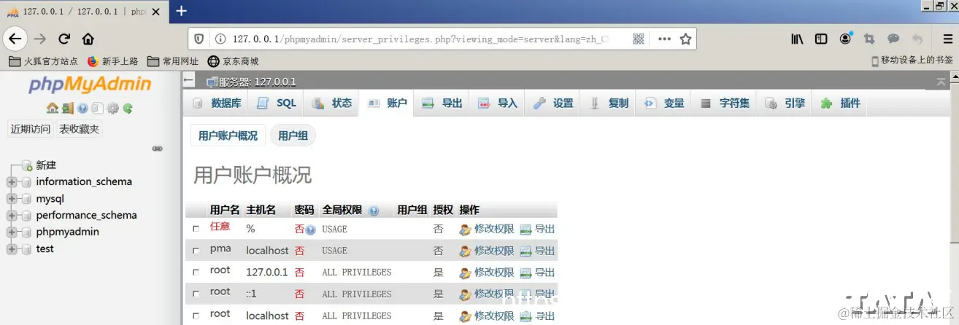959x325 pixels.
Task: Click the link-with-main-panel chain icon
Action: [x=157, y=148]
